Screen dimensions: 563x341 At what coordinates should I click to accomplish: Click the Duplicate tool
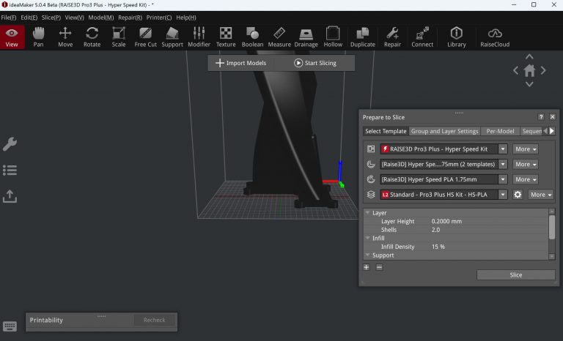[363, 37]
